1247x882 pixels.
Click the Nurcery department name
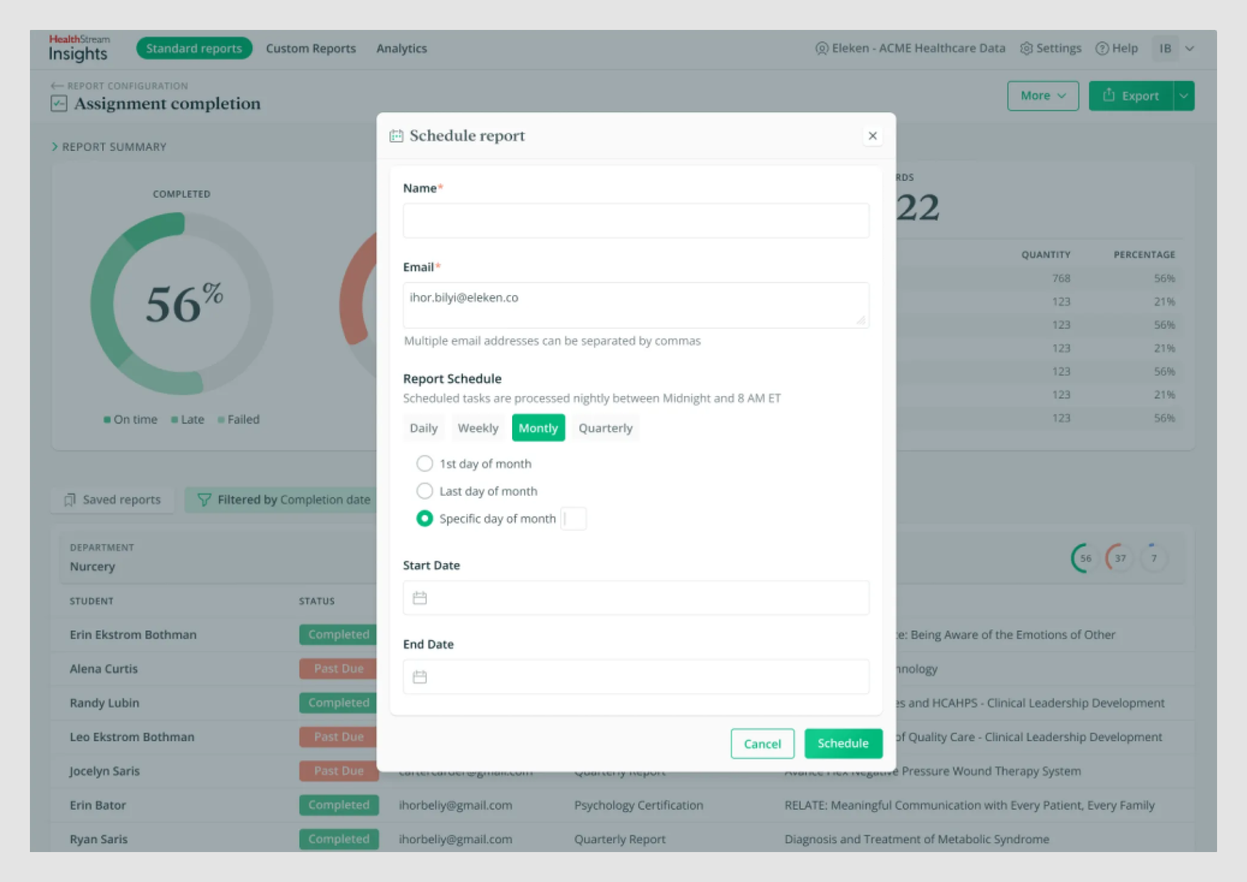click(92, 566)
